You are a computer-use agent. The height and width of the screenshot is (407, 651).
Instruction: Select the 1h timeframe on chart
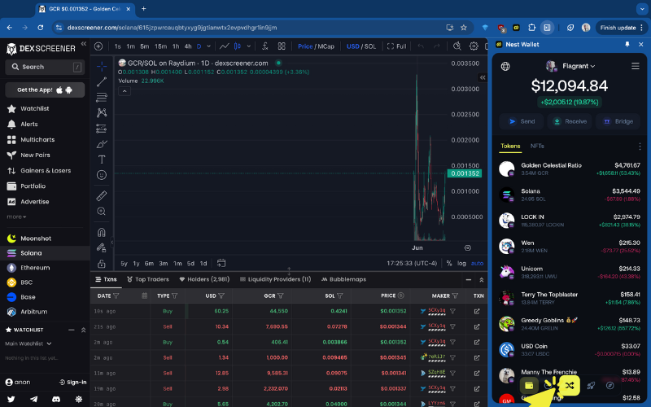point(176,46)
